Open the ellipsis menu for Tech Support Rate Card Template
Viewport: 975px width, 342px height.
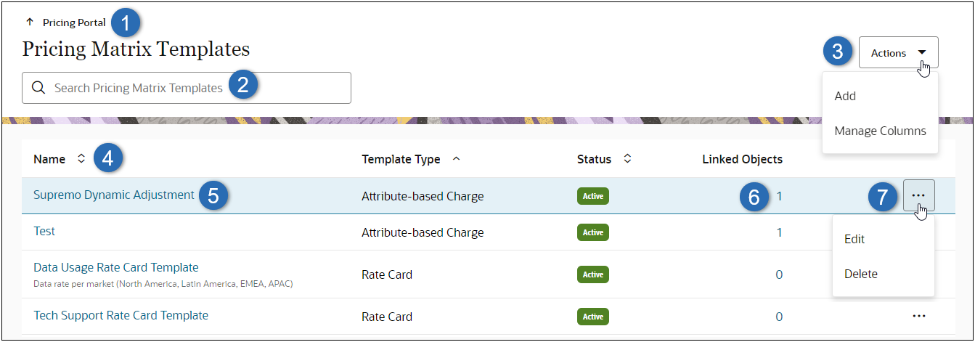918,316
